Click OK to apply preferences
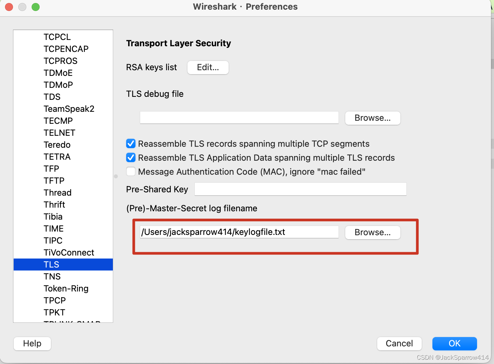 pos(454,343)
